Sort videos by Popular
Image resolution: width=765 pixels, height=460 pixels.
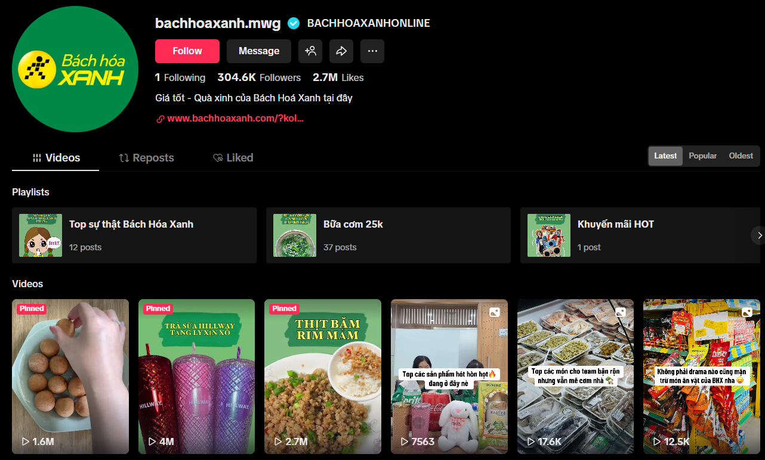coord(702,156)
